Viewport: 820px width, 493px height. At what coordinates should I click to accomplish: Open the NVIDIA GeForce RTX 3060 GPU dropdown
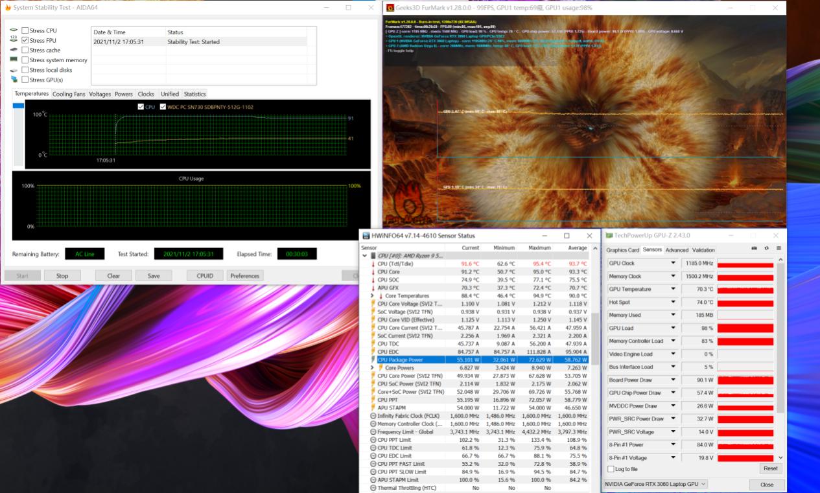pyautogui.click(x=655, y=484)
